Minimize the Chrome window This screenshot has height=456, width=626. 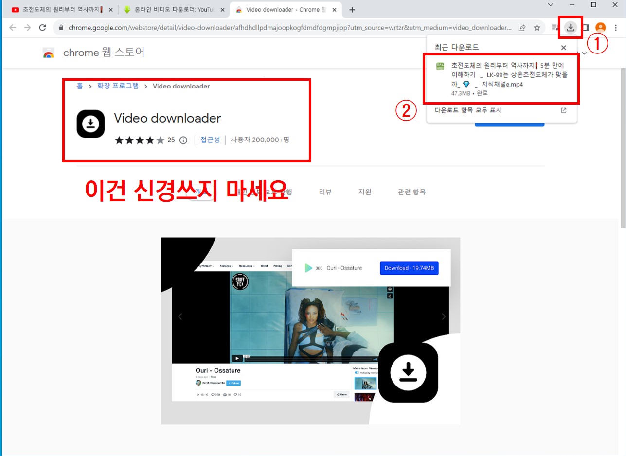572,5
